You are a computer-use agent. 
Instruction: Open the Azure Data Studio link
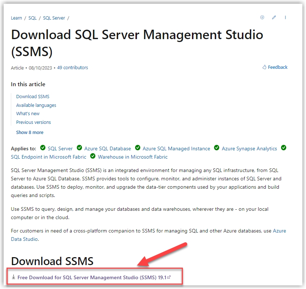24,239
